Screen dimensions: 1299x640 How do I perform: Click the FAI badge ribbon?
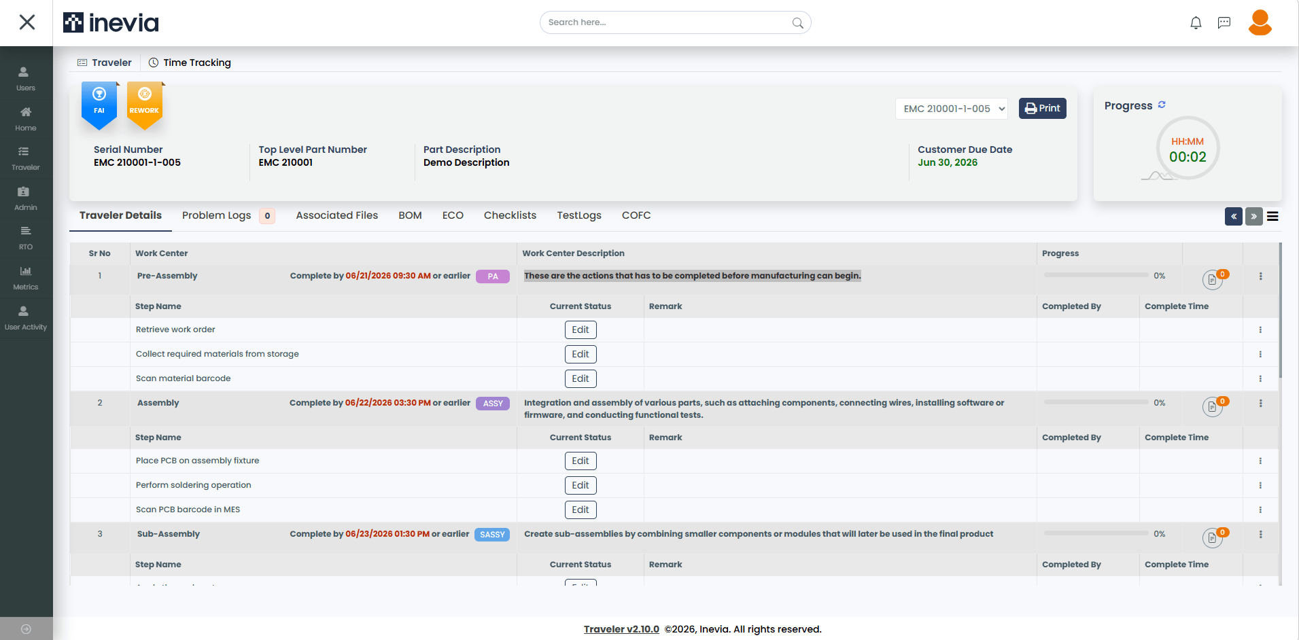pyautogui.click(x=99, y=105)
